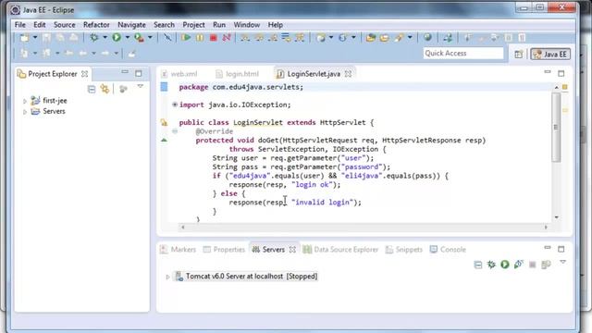Expand the collapsed import statements

tap(175, 105)
